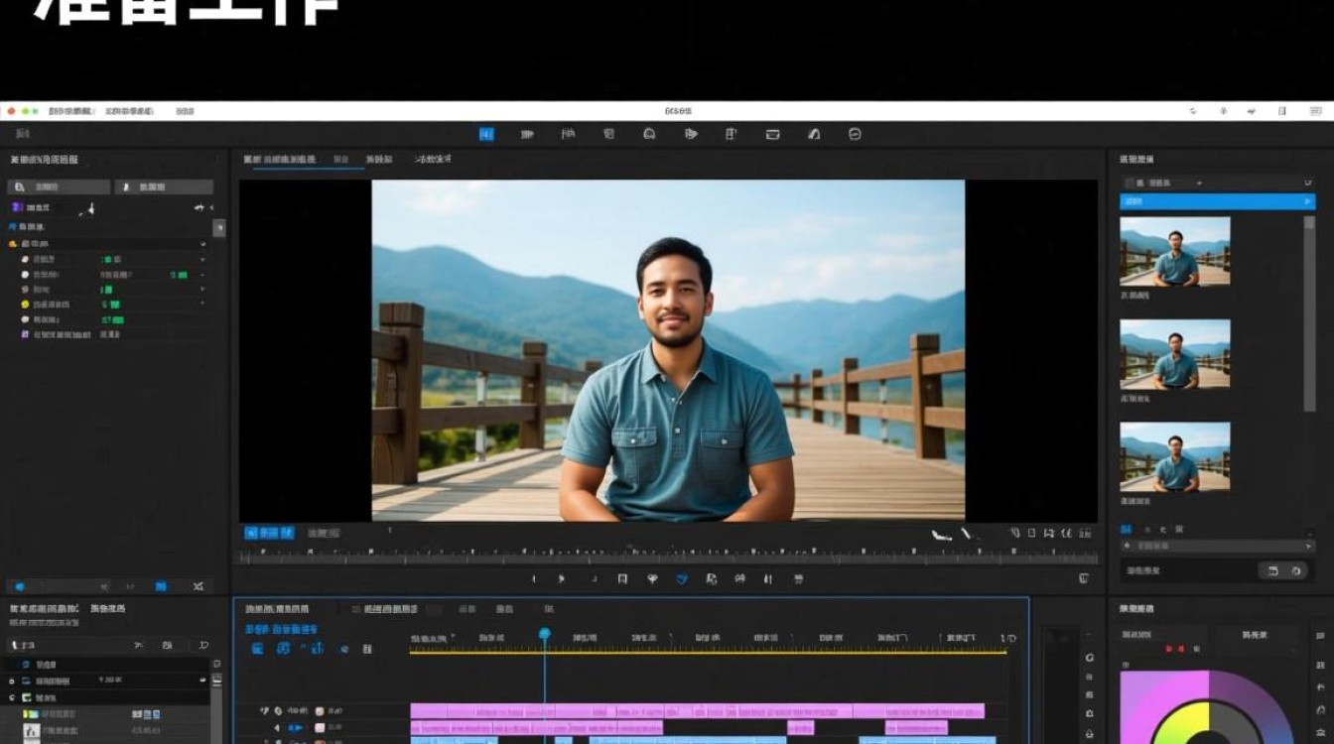Click the white grid icon after the blue timeline tools
This screenshot has width=1334, height=744.
[x=367, y=649]
